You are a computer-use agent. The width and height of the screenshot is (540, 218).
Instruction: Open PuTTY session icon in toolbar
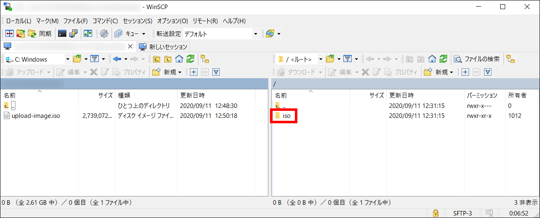click(x=73, y=34)
